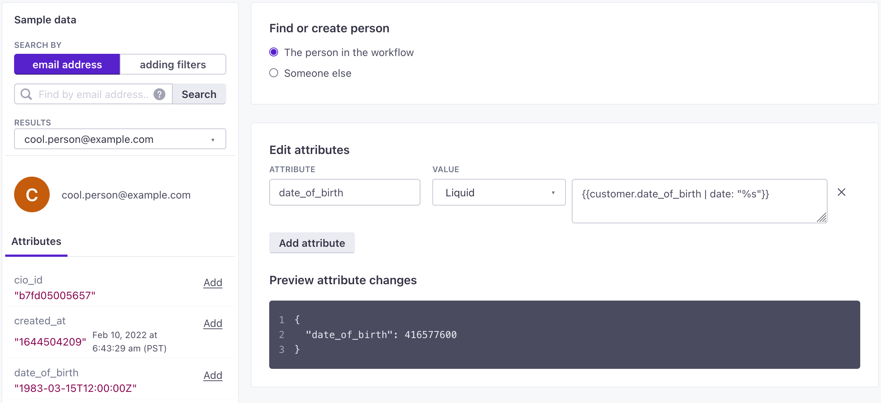This screenshot has height=403, width=881.
Task: Click Search button to find person
Action: point(199,94)
